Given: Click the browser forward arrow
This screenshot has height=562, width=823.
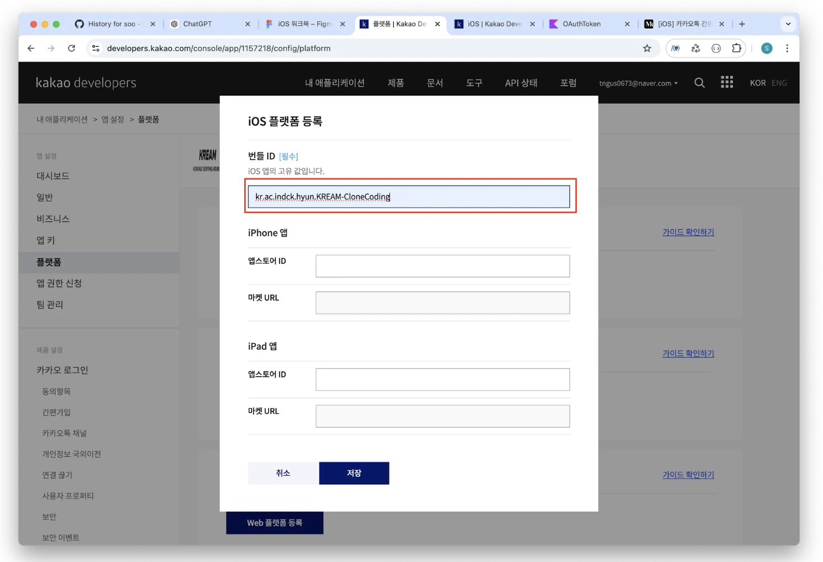Looking at the screenshot, I should 51,48.
